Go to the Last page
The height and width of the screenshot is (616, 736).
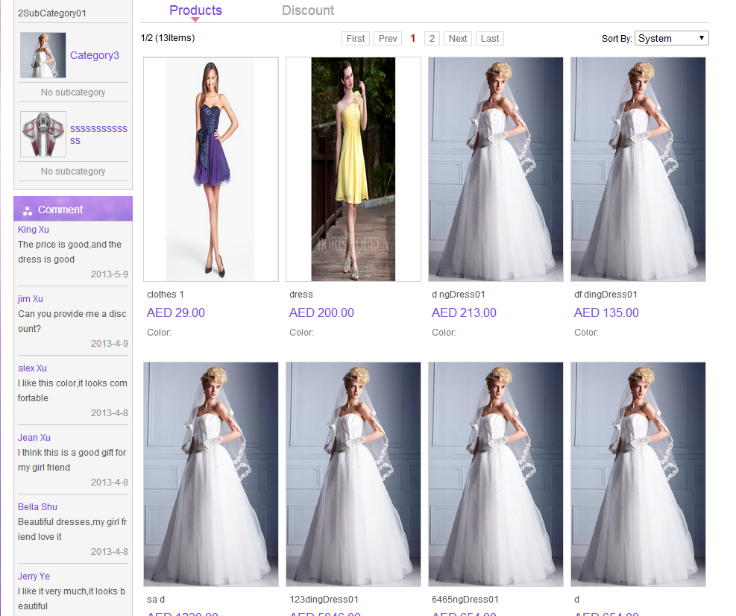pos(490,38)
